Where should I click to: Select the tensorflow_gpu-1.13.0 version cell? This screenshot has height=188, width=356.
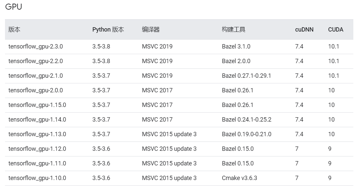tap(37, 134)
